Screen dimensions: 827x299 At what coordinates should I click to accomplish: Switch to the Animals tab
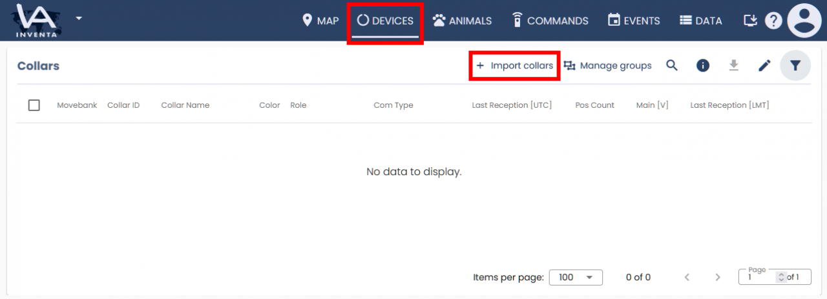462,21
